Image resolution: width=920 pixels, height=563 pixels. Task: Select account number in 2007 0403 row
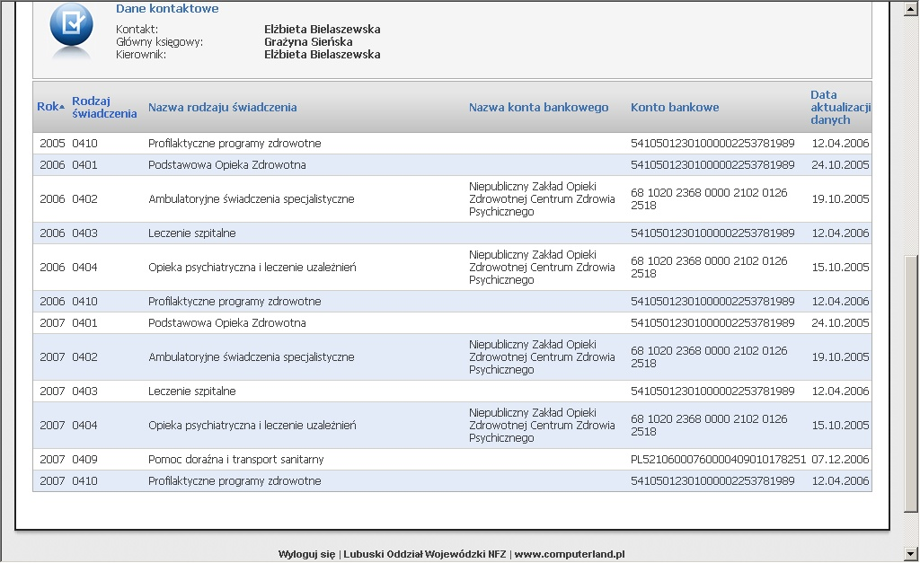click(712, 391)
